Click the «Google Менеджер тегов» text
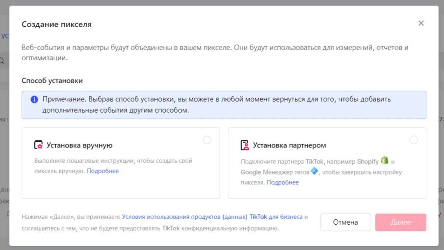 (x=275, y=172)
